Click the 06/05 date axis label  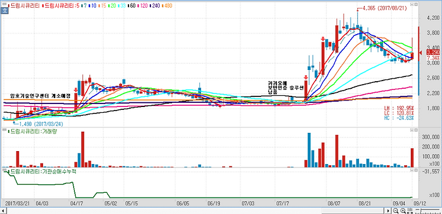tap(182, 203)
